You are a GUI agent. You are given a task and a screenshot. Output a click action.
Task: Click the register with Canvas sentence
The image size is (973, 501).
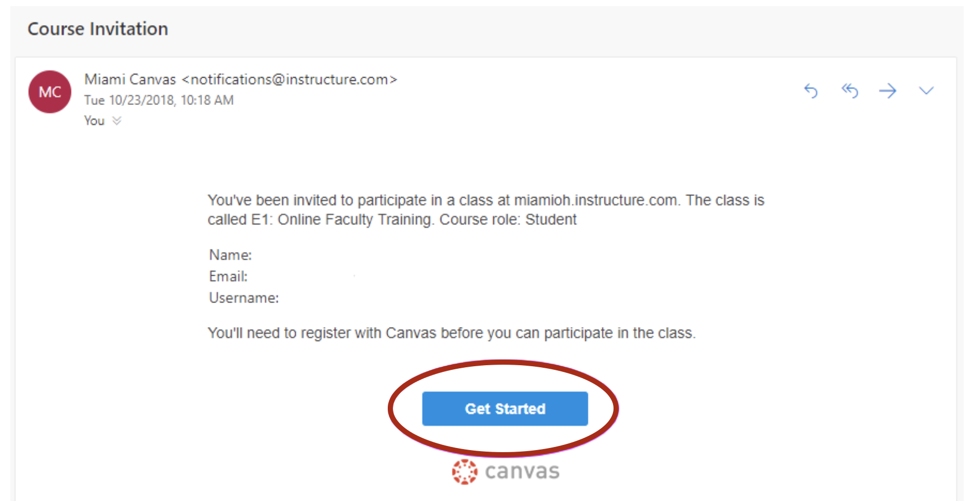click(x=452, y=333)
